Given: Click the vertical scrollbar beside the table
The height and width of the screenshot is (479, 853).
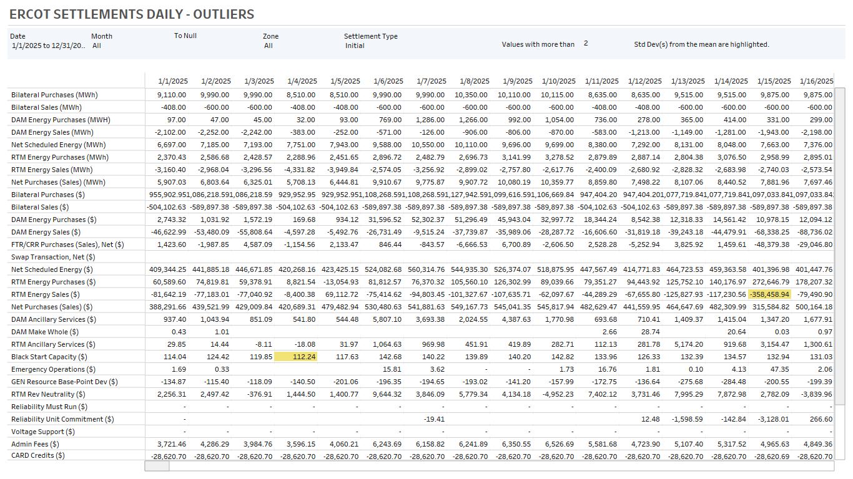Looking at the screenshot, I should [840, 187].
